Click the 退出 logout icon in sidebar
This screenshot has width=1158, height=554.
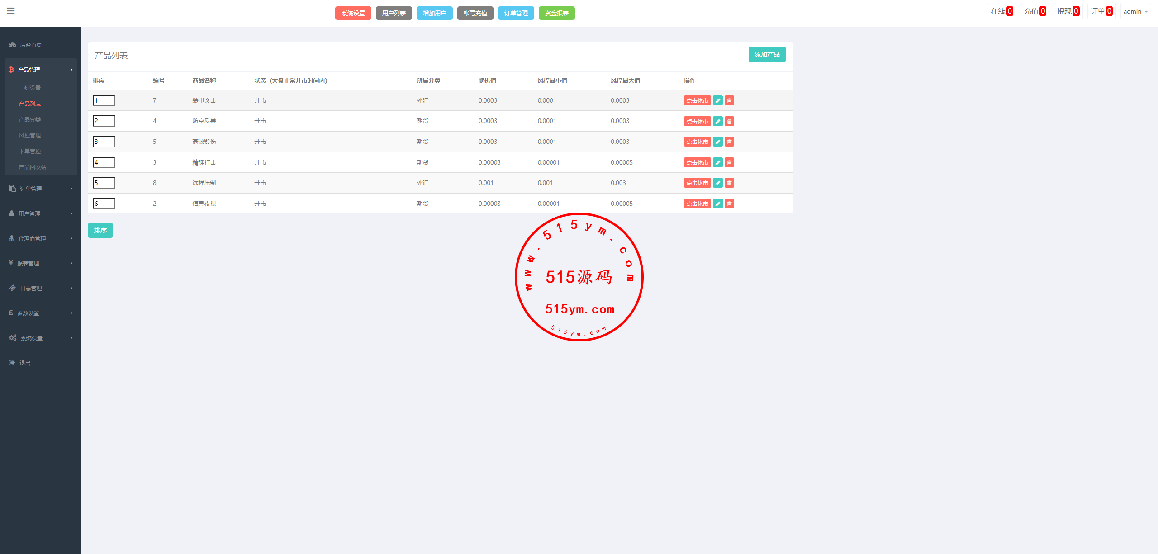click(12, 363)
